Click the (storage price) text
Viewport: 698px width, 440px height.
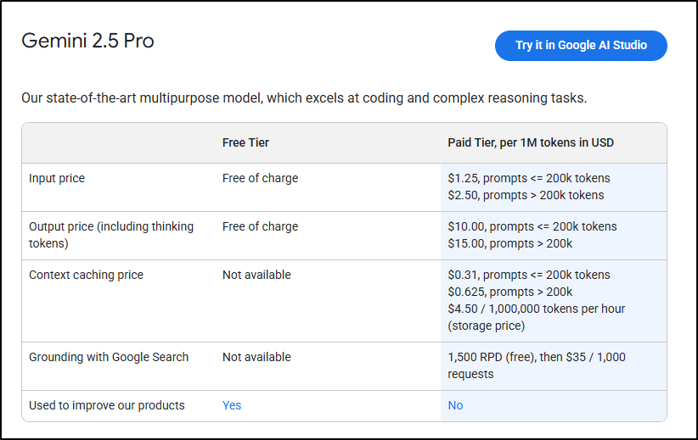(x=486, y=326)
